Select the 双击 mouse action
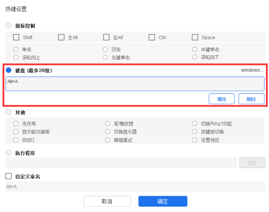Screen dimensions: 269x212 coord(105,49)
